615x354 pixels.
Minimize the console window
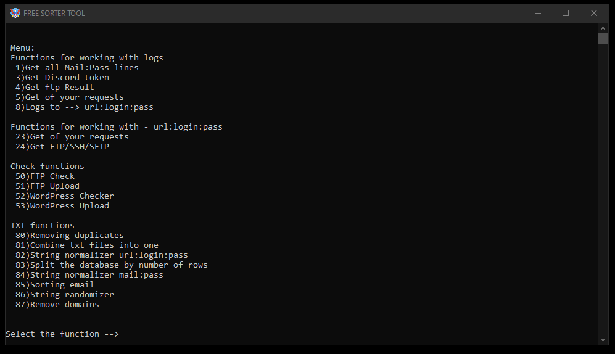point(538,13)
